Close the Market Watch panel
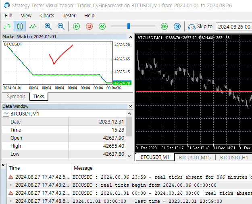This screenshot has width=252, height=204. pyautogui.click(x=131, y=37)
